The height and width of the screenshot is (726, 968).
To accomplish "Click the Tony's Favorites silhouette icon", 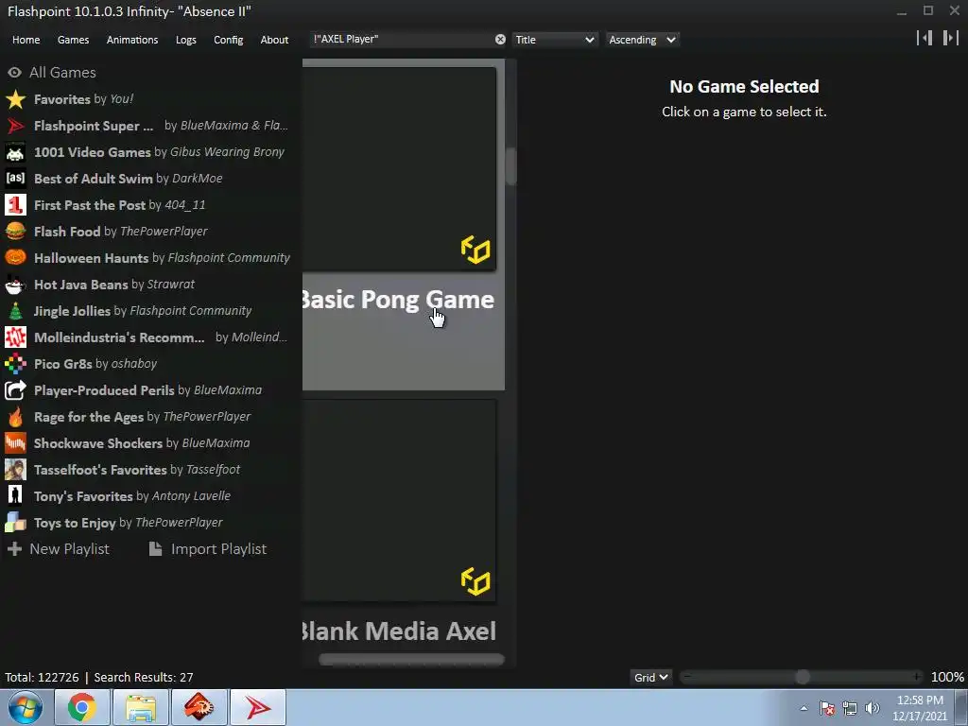I will tap(15, 496).
